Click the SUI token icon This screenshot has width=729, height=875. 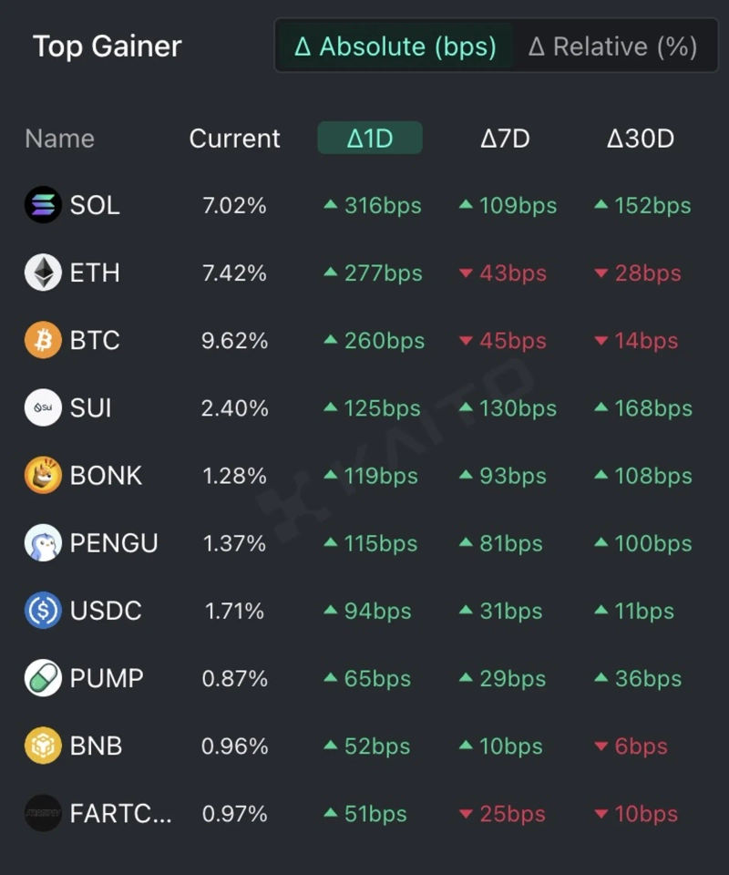click(x=43, y=407)
